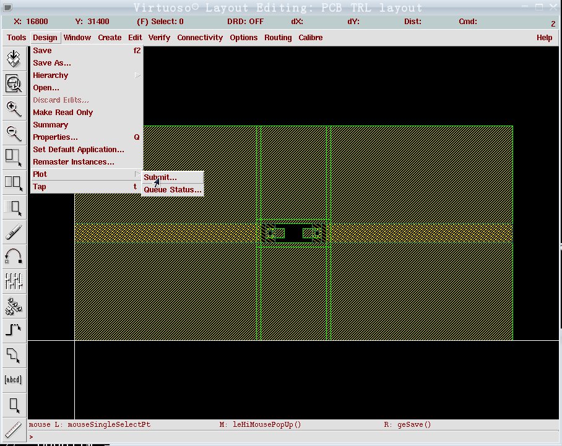Open the Window menu
Screen dimensions: 562x446
77,38
